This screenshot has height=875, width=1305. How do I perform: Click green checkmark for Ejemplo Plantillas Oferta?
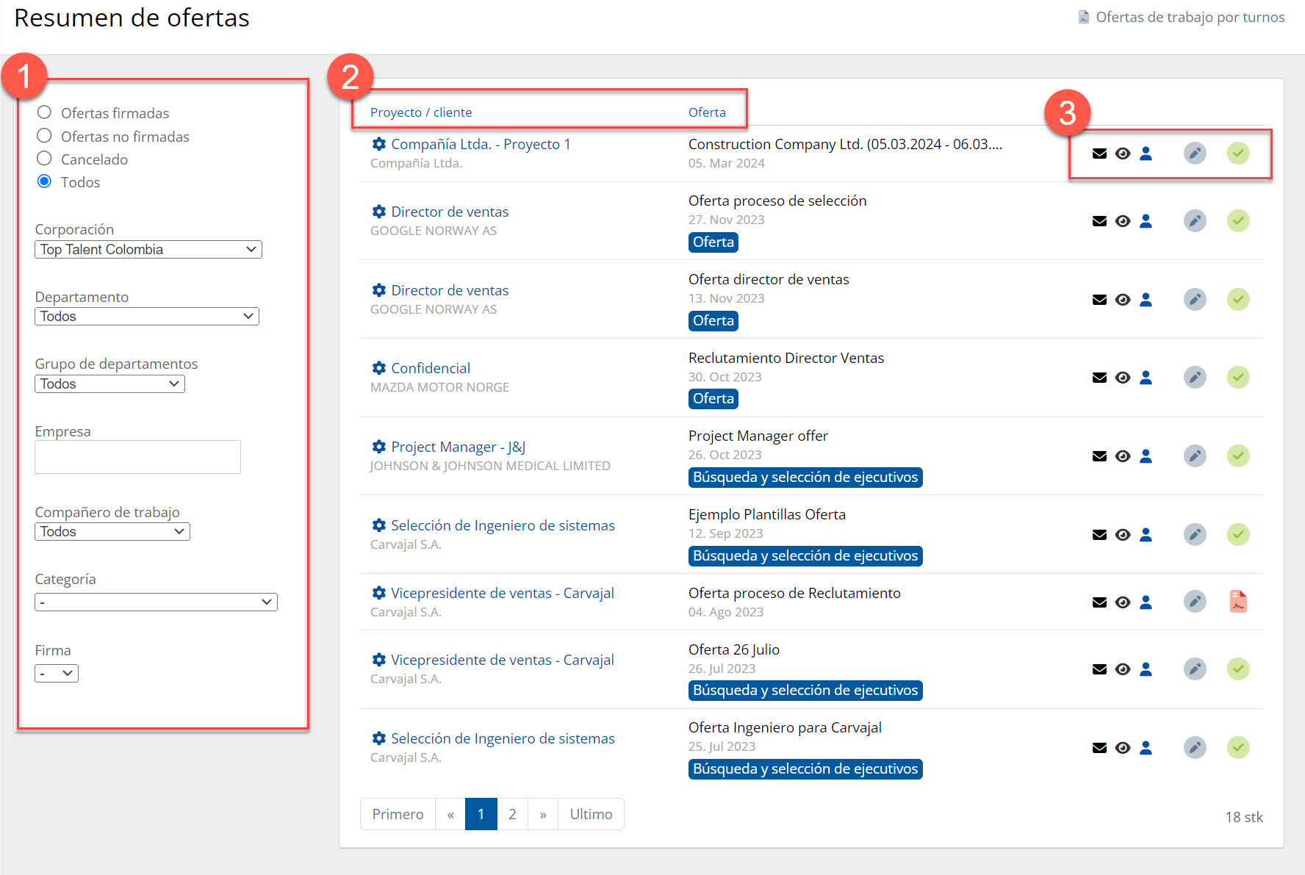pos(1238,535)
